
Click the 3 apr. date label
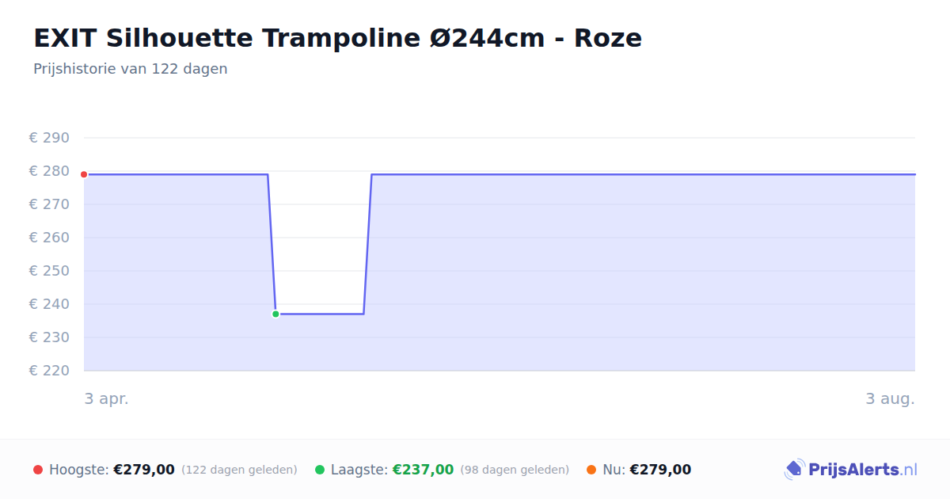coord(106,398)
